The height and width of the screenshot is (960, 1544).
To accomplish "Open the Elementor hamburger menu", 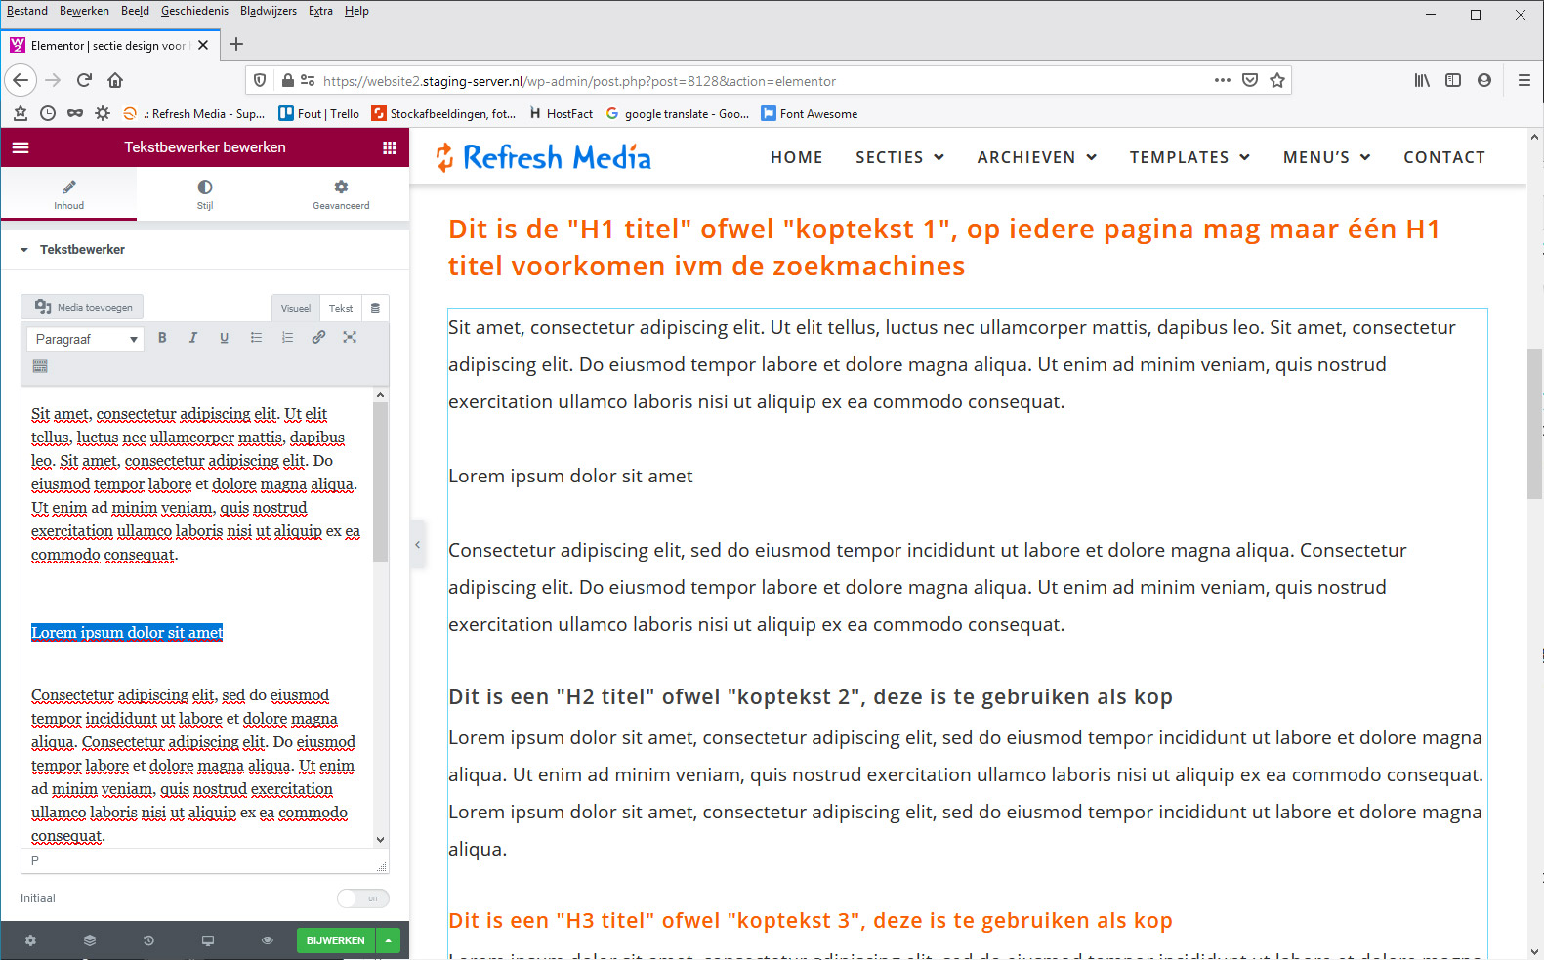I will pyautogui.click(x=21, y=147).
